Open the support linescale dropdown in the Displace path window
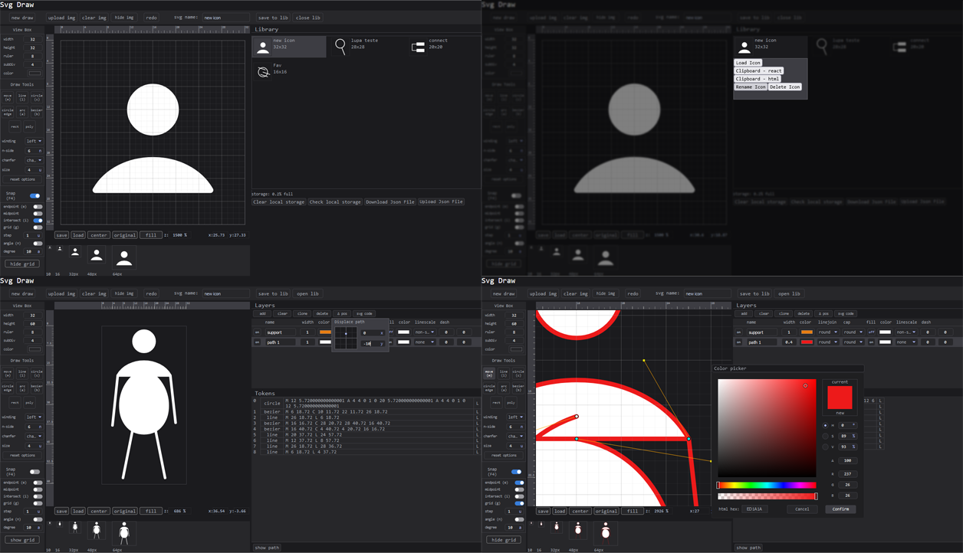Screen dimensions: 963x553 [x=426, y=332]
